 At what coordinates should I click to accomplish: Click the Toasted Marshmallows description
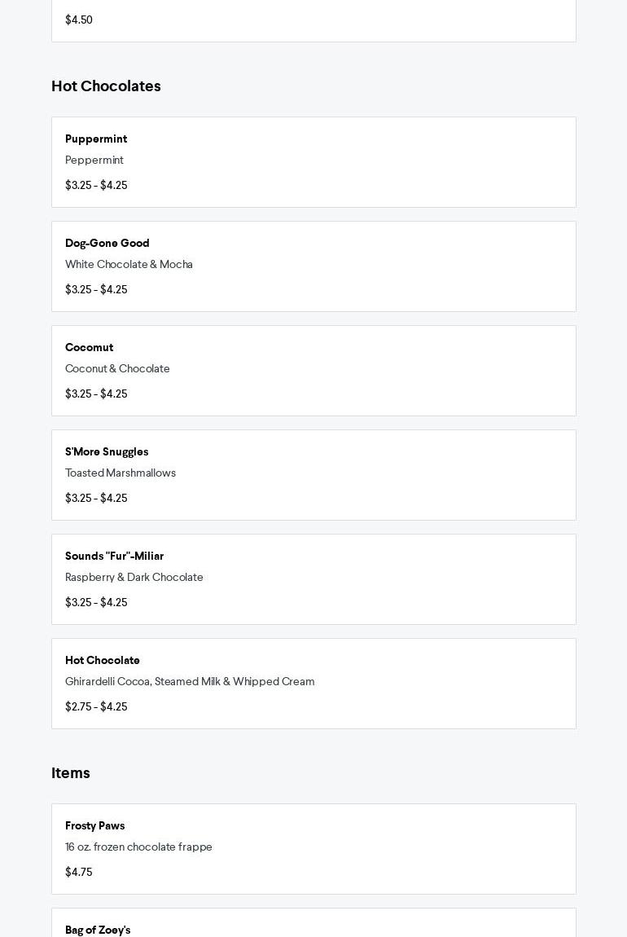121,473
